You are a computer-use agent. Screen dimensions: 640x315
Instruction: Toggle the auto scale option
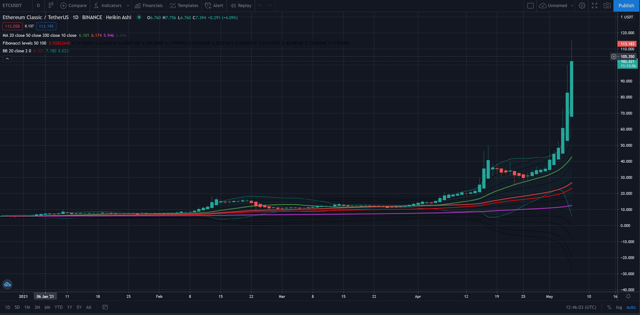tap(631, 307)
